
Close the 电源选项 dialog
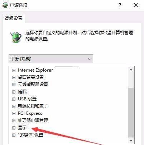click(136, 5)
